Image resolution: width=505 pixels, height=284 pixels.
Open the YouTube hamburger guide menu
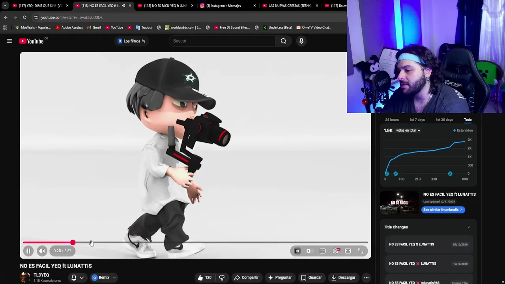9,41
